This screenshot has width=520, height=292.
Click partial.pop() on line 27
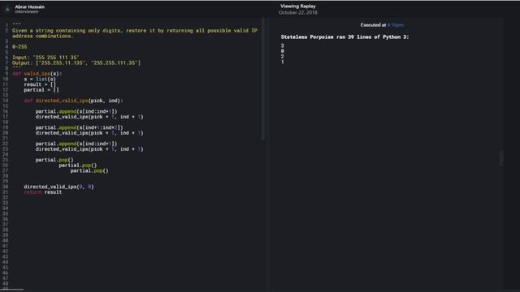[89, 170]
